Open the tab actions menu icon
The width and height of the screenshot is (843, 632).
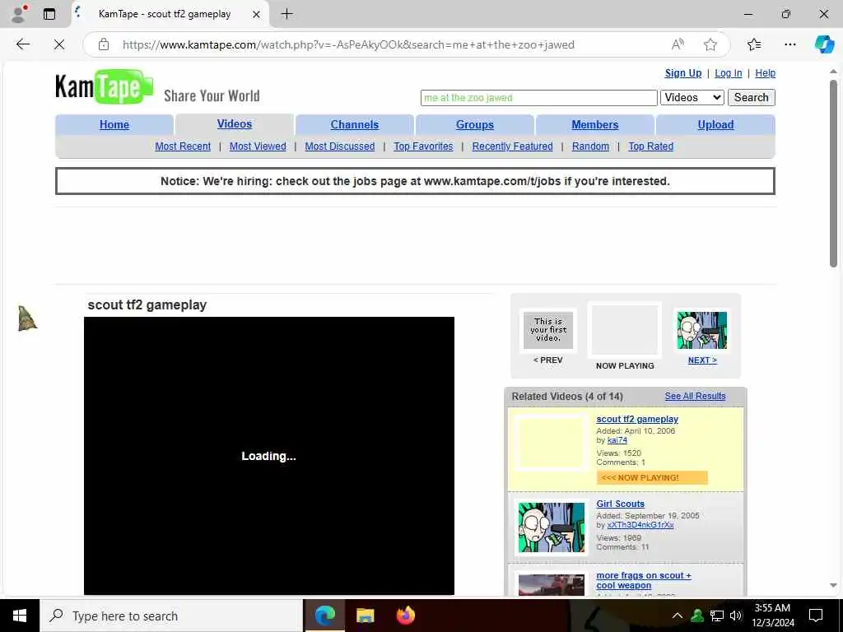(49, 14)
